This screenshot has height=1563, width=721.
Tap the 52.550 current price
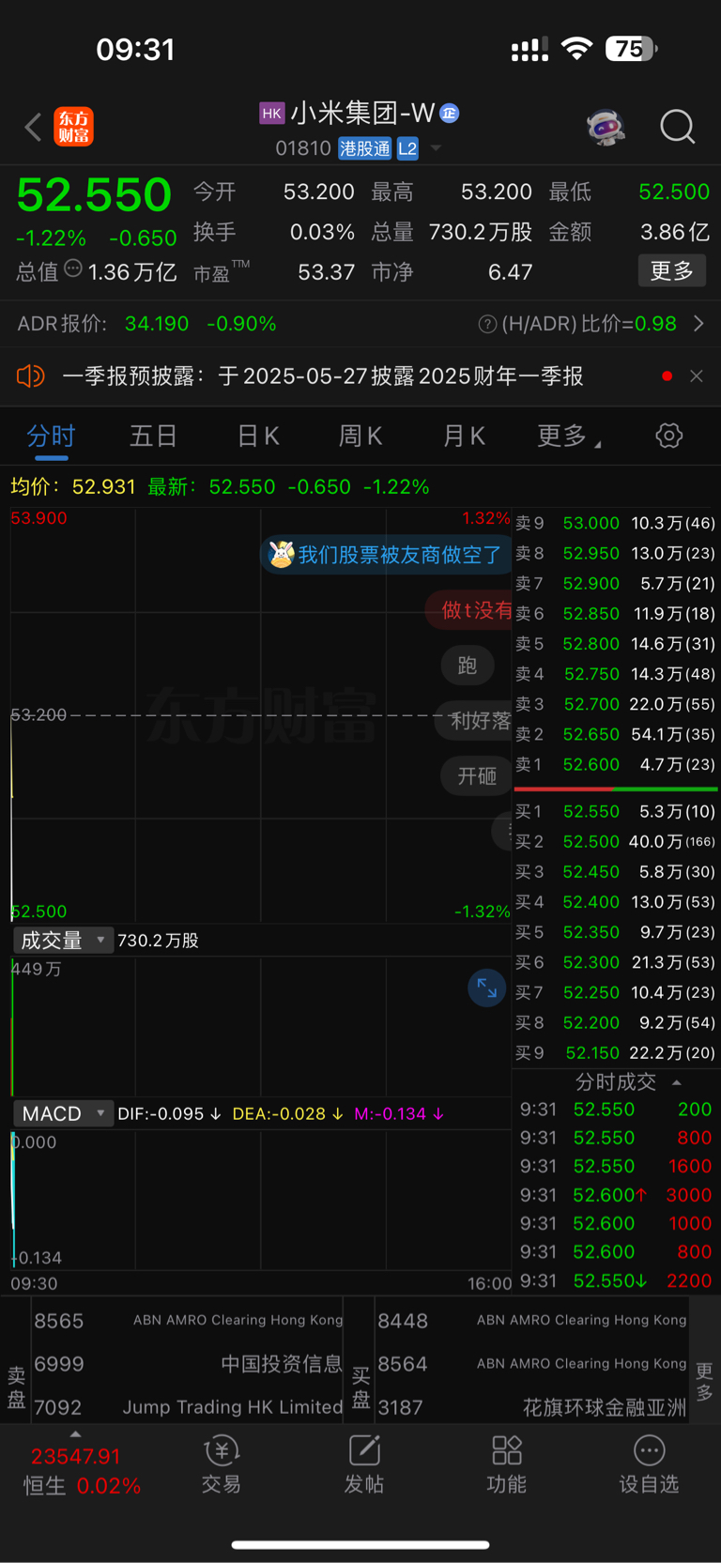click(x=94, y=194)
